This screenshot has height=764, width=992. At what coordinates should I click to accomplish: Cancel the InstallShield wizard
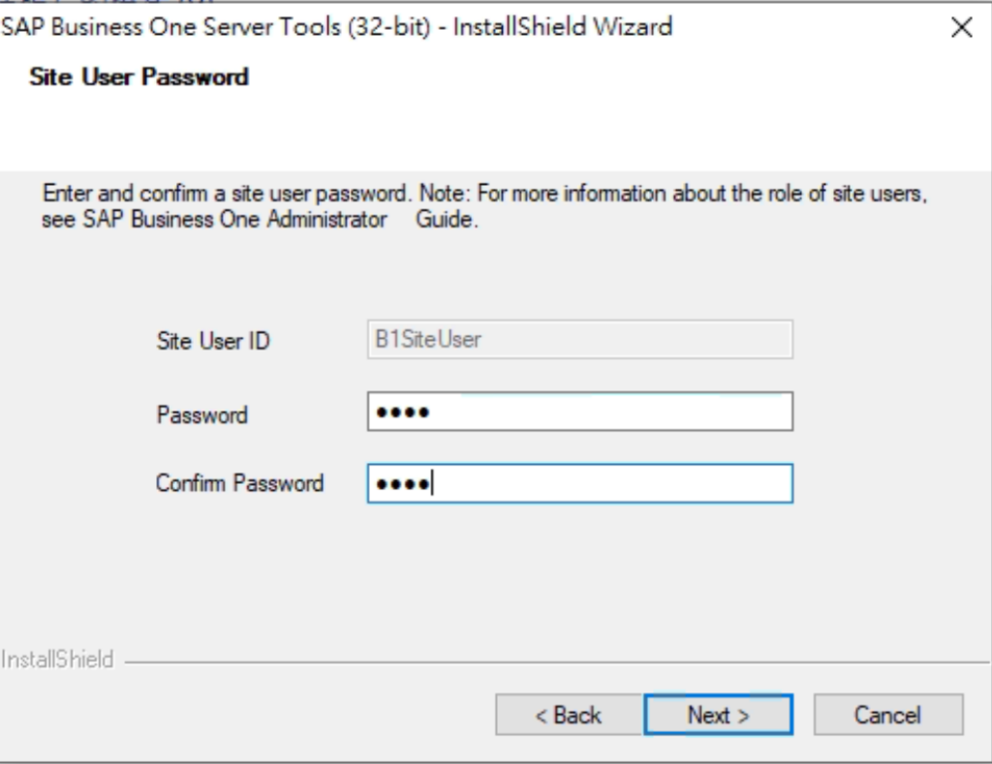(888, 715)
